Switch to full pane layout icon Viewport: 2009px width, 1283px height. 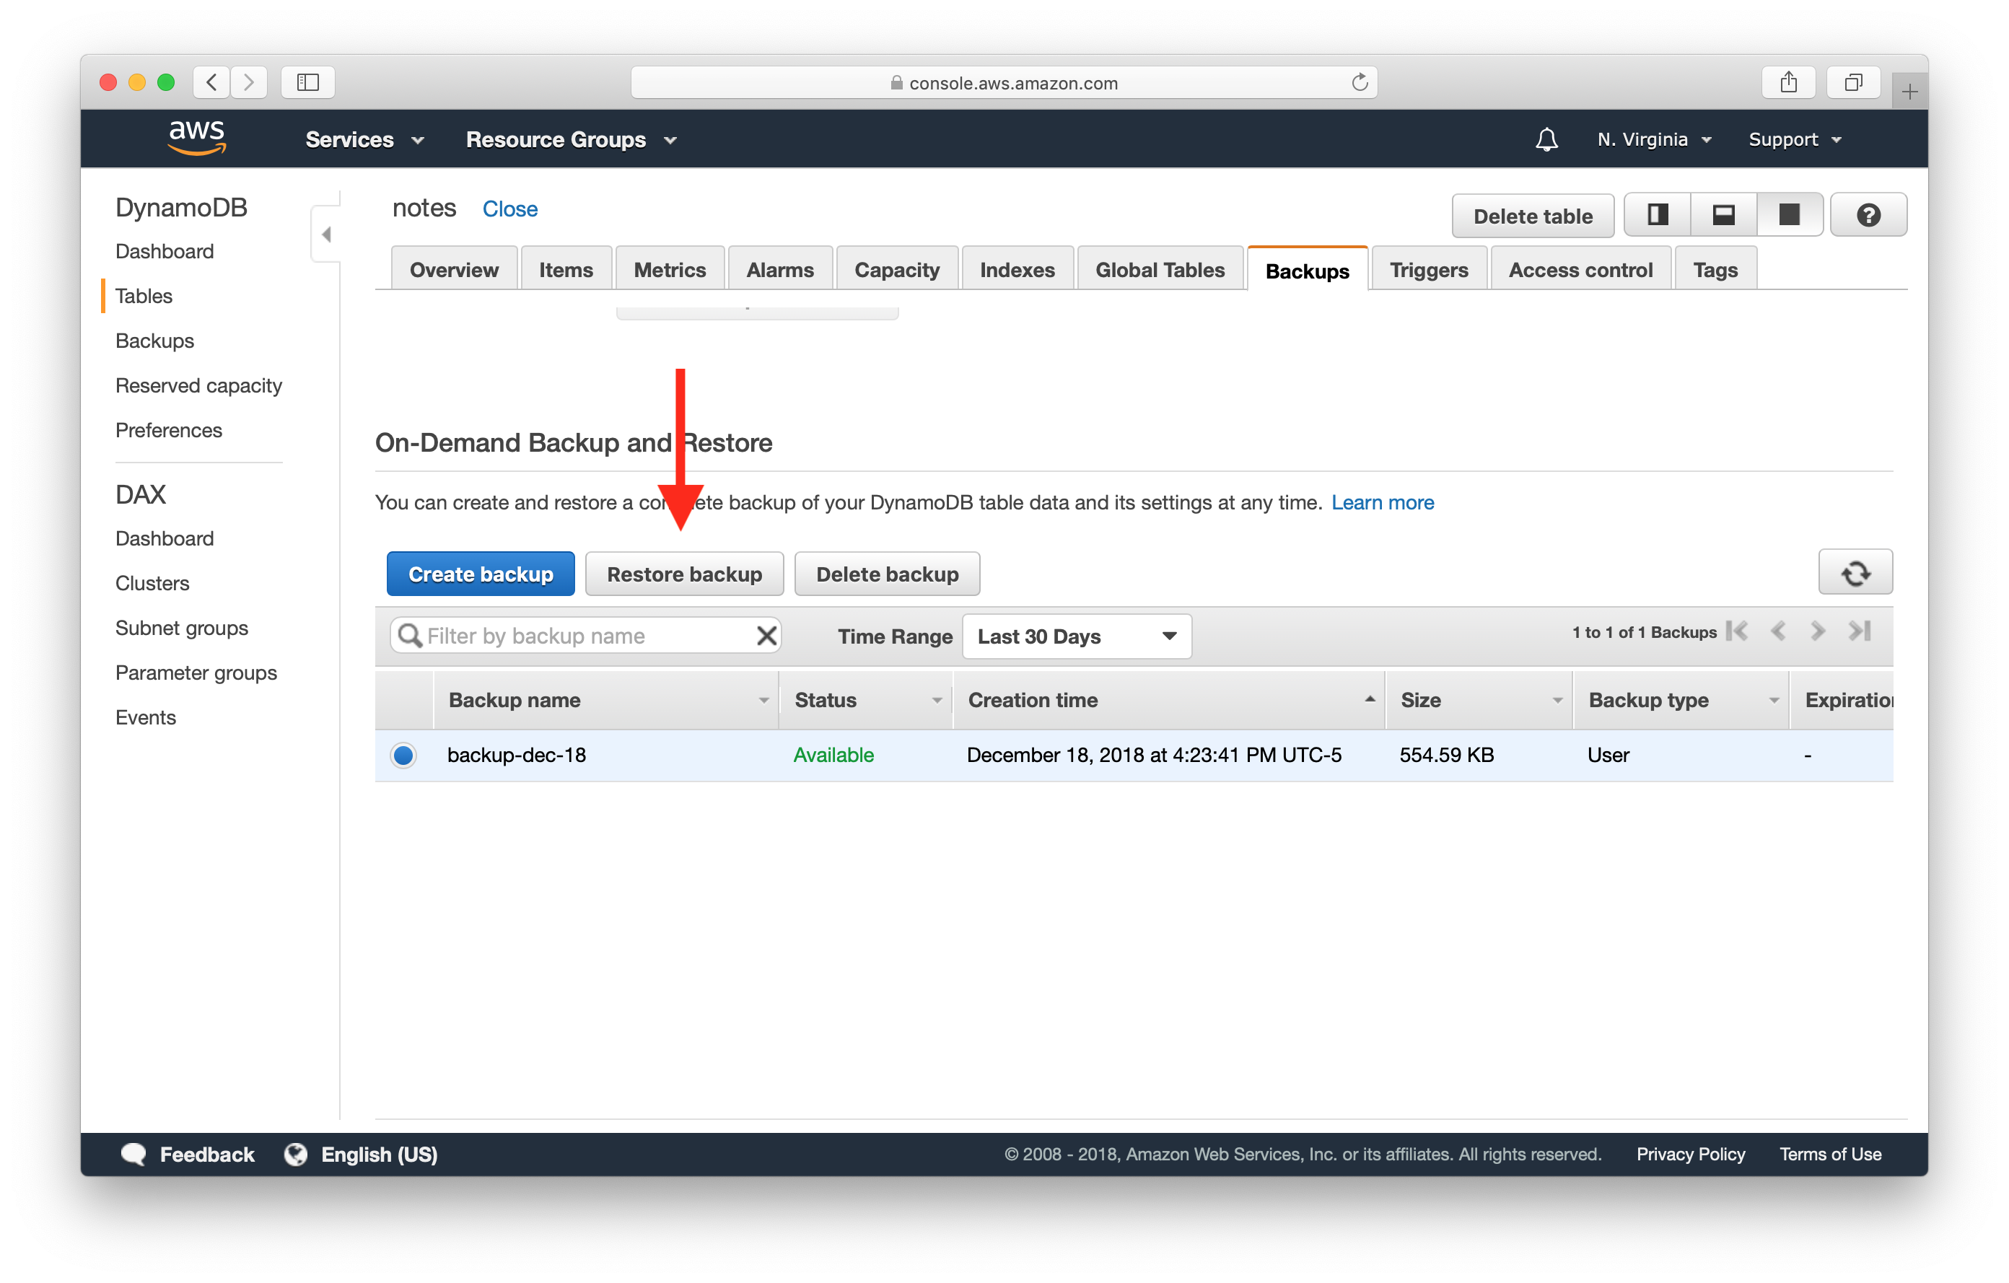[1789, 215]
